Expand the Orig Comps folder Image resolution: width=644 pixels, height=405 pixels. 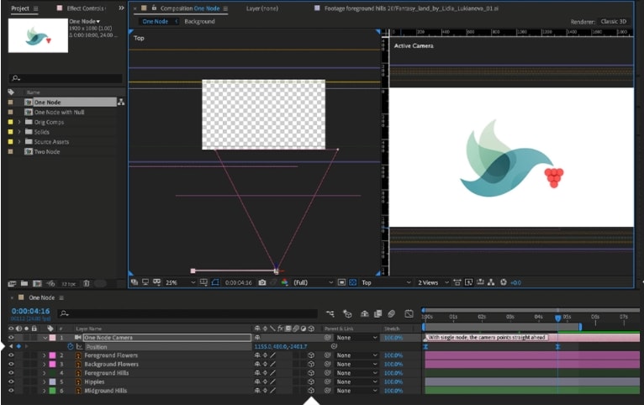point(18,122)
